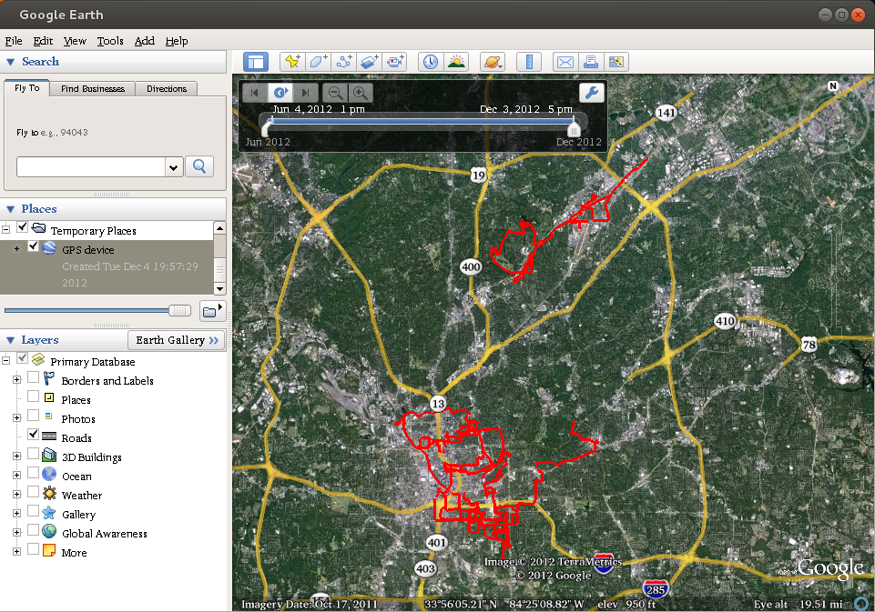Open the Ruler measurement tool
Screen dimensions: 875x612
point(529,61)
